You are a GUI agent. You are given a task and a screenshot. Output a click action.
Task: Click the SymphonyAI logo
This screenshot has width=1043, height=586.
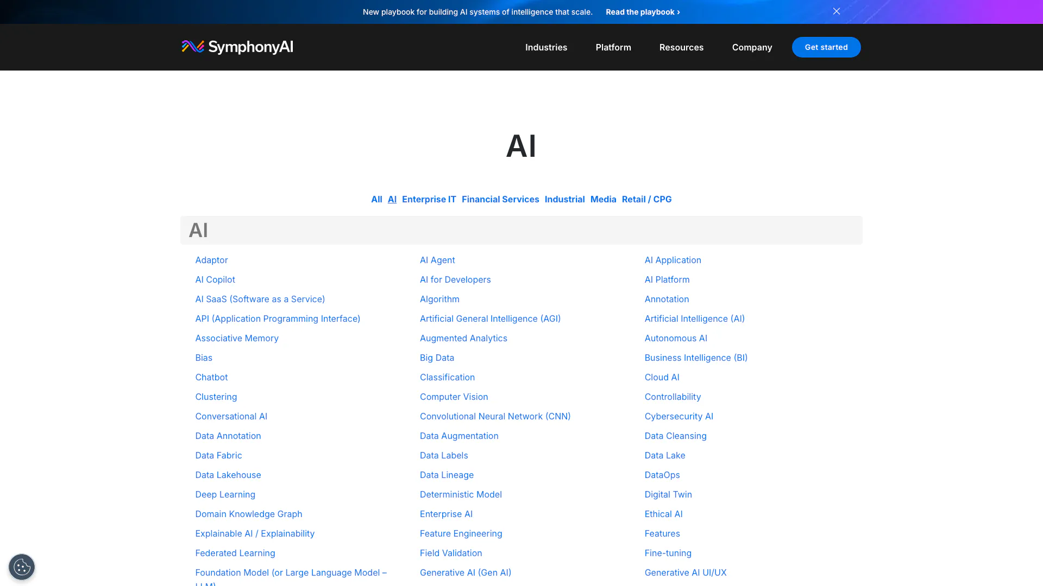[x=237, y=47]
